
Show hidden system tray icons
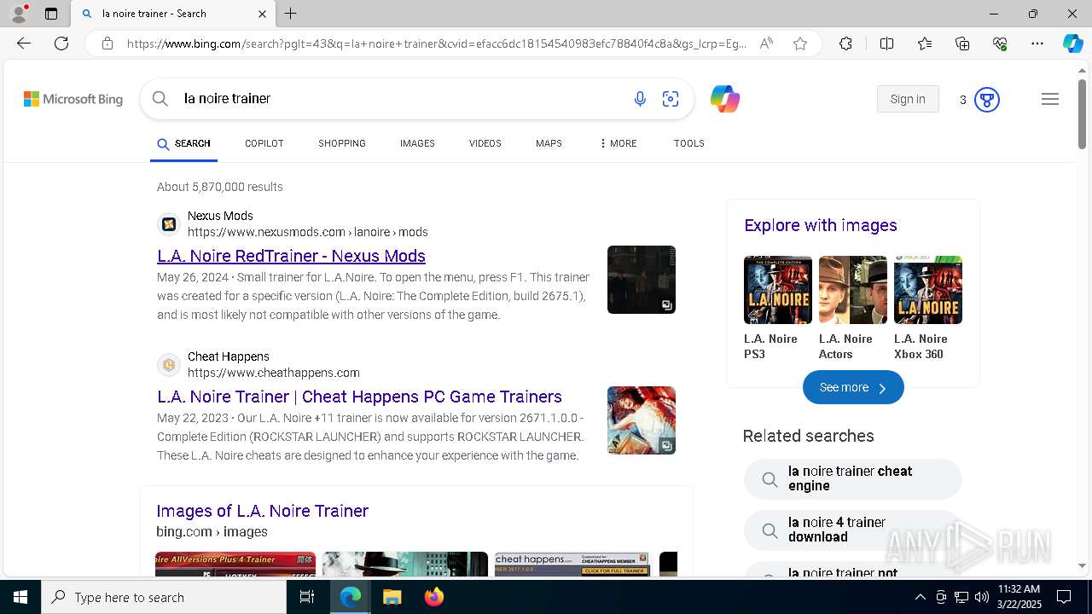click(921, 597)
